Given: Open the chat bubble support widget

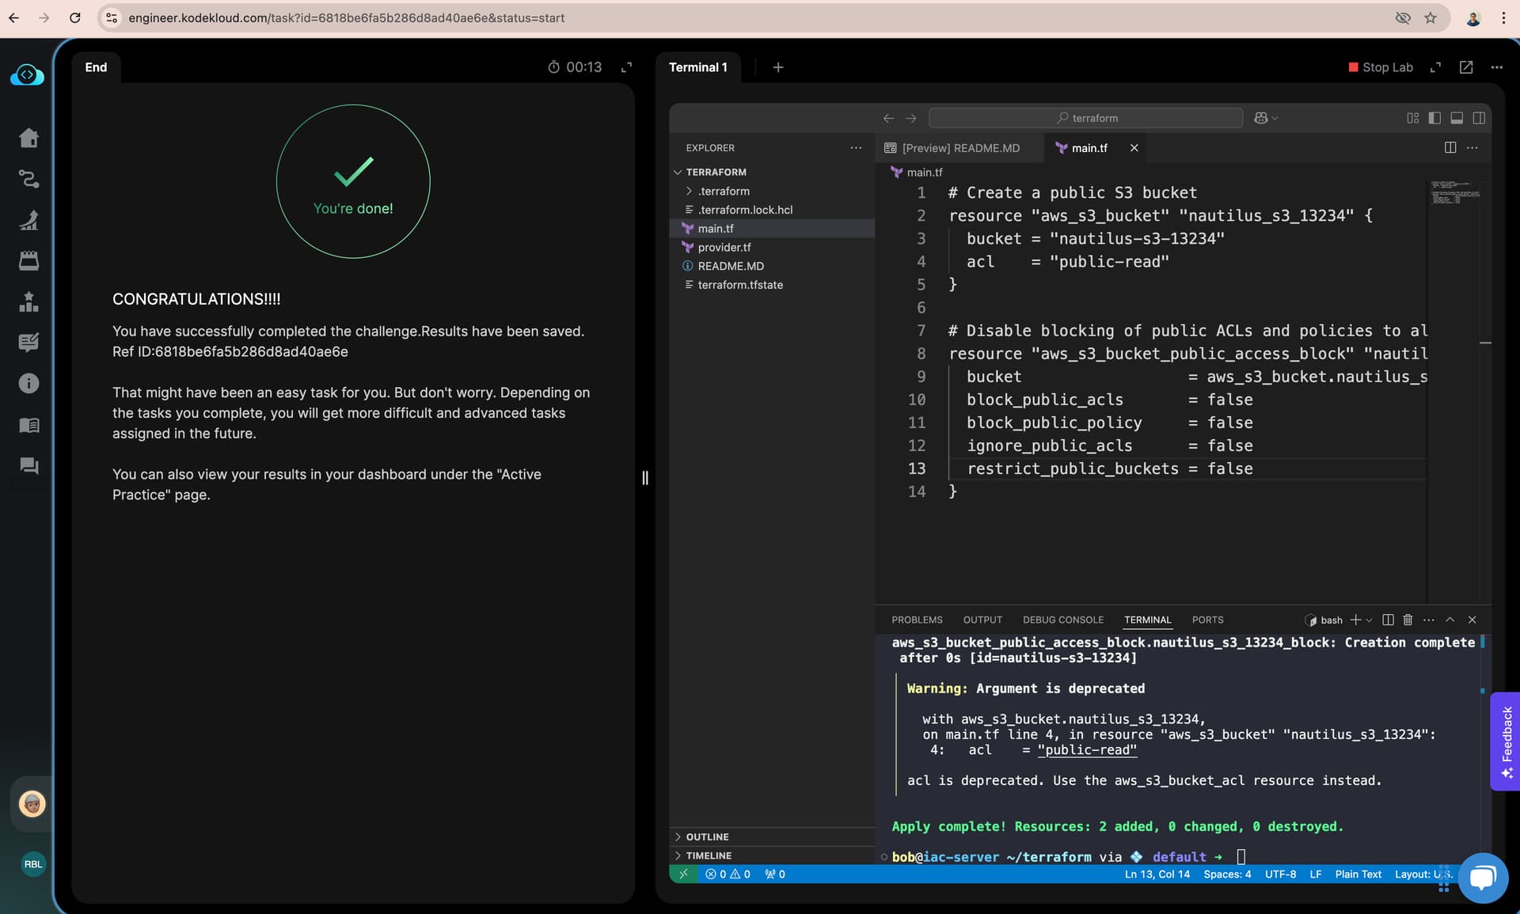Looking at the screenshot, I should coord(1482,878).
